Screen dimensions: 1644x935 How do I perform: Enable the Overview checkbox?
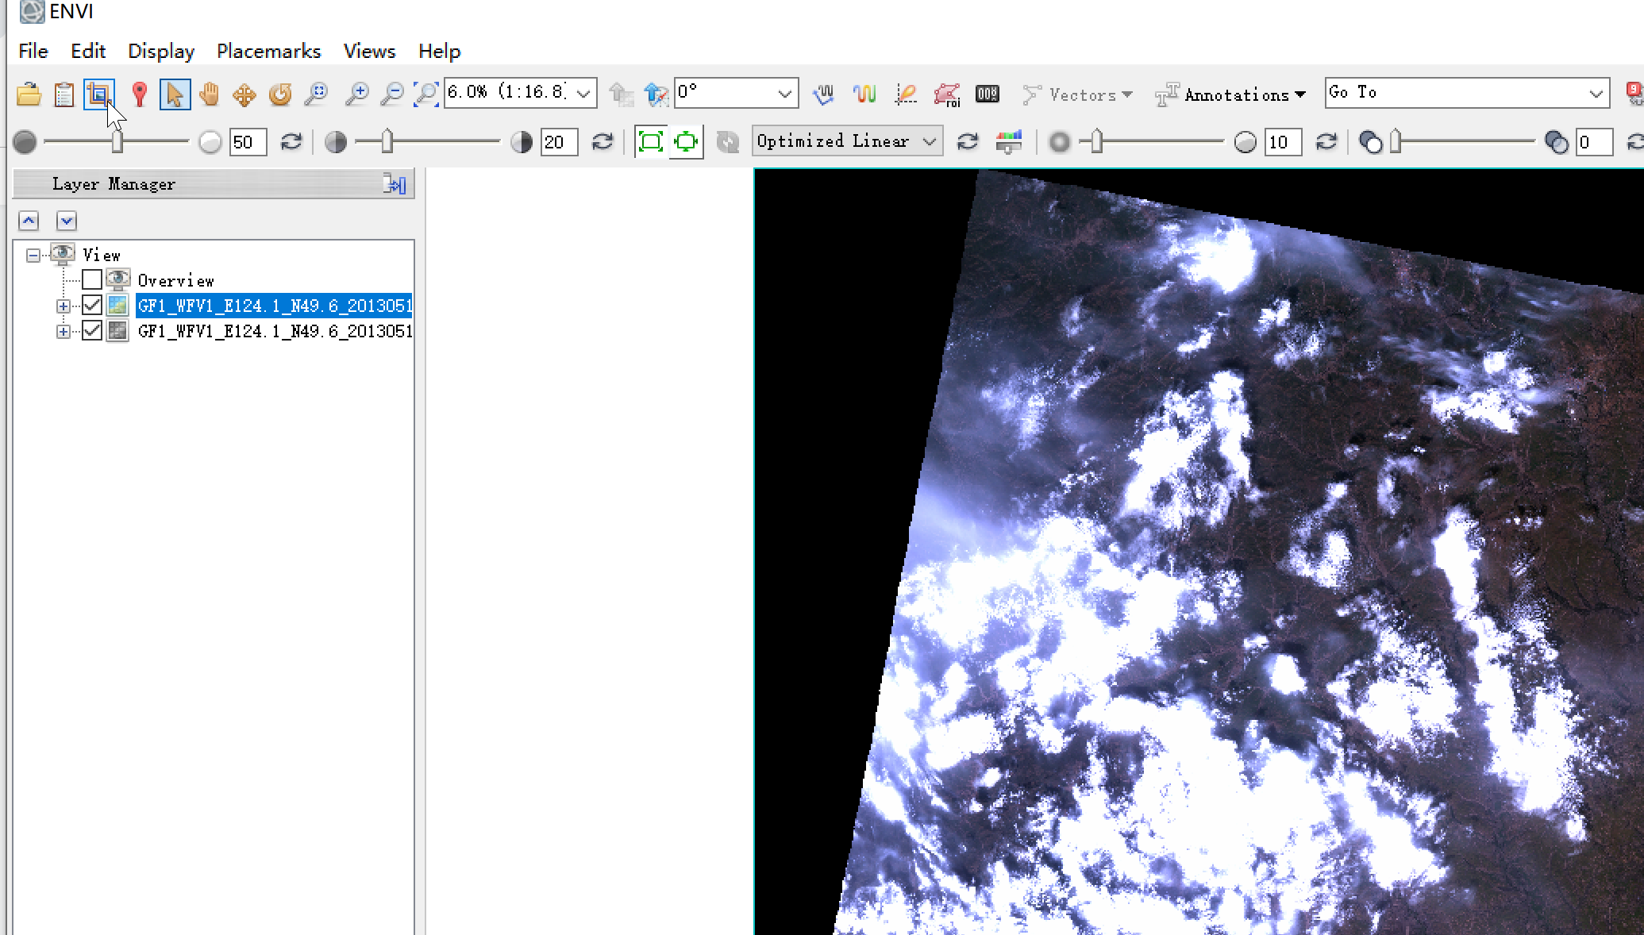(92, 279)
